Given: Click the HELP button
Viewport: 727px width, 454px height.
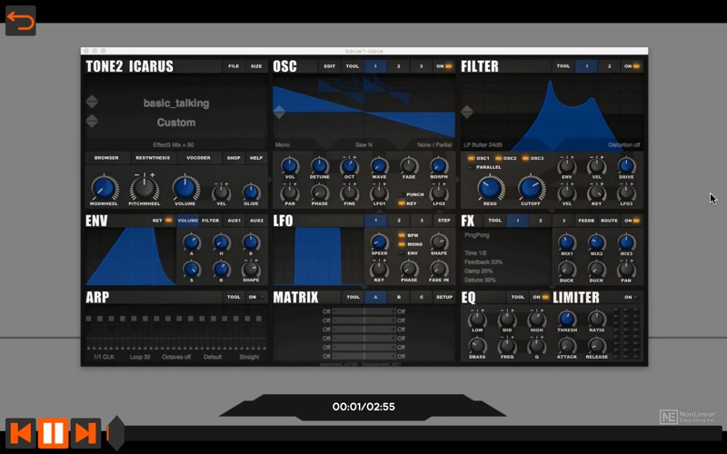Looking at the screenshot, I should tap(256, 158).
